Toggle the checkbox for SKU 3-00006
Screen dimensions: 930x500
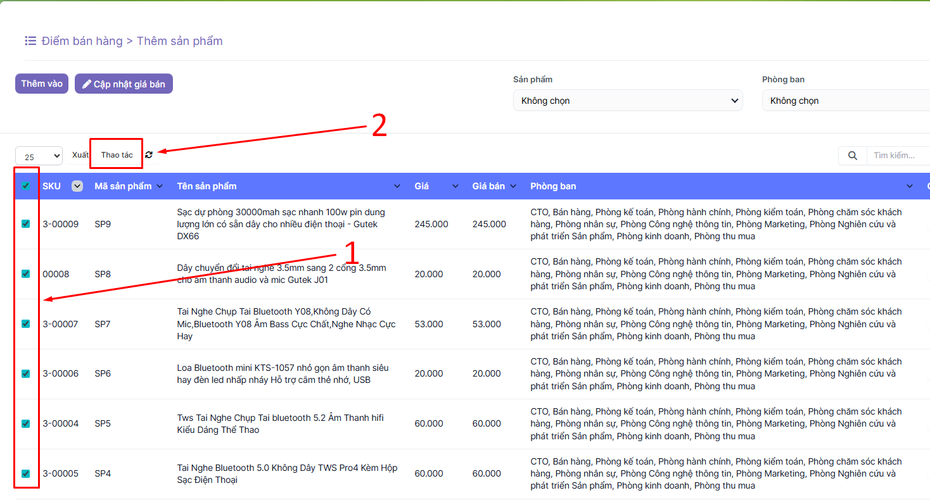click(26, 373)
